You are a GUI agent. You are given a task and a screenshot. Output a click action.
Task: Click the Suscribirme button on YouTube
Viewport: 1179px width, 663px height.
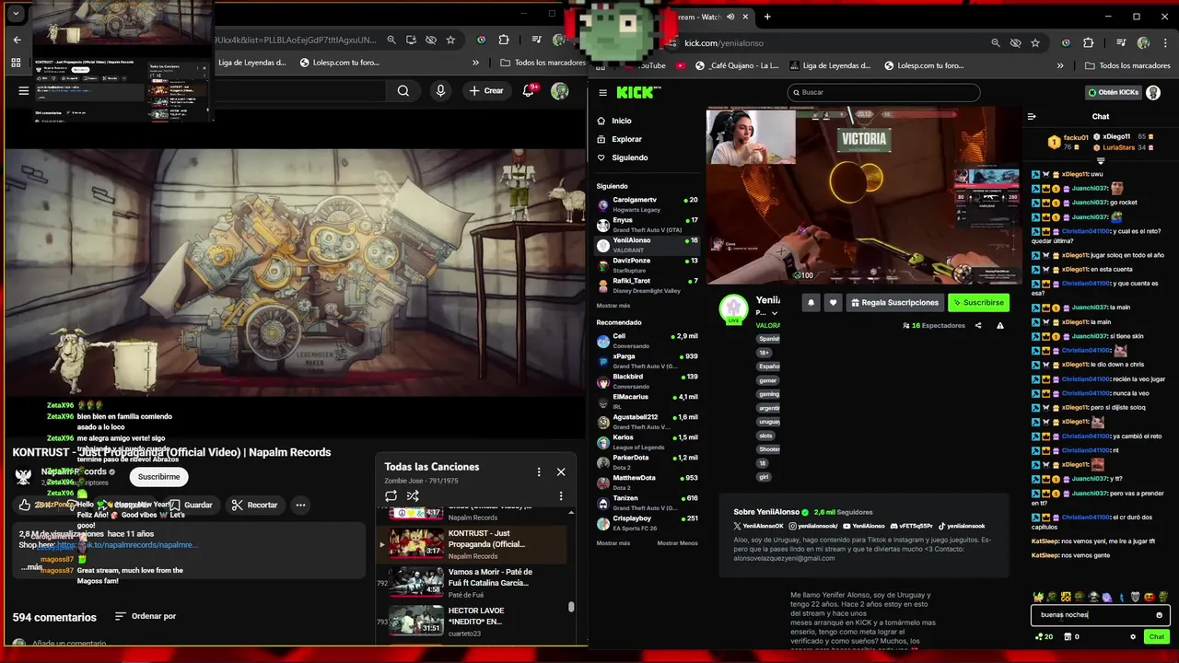pyautogui.click(x=158, y=477)
